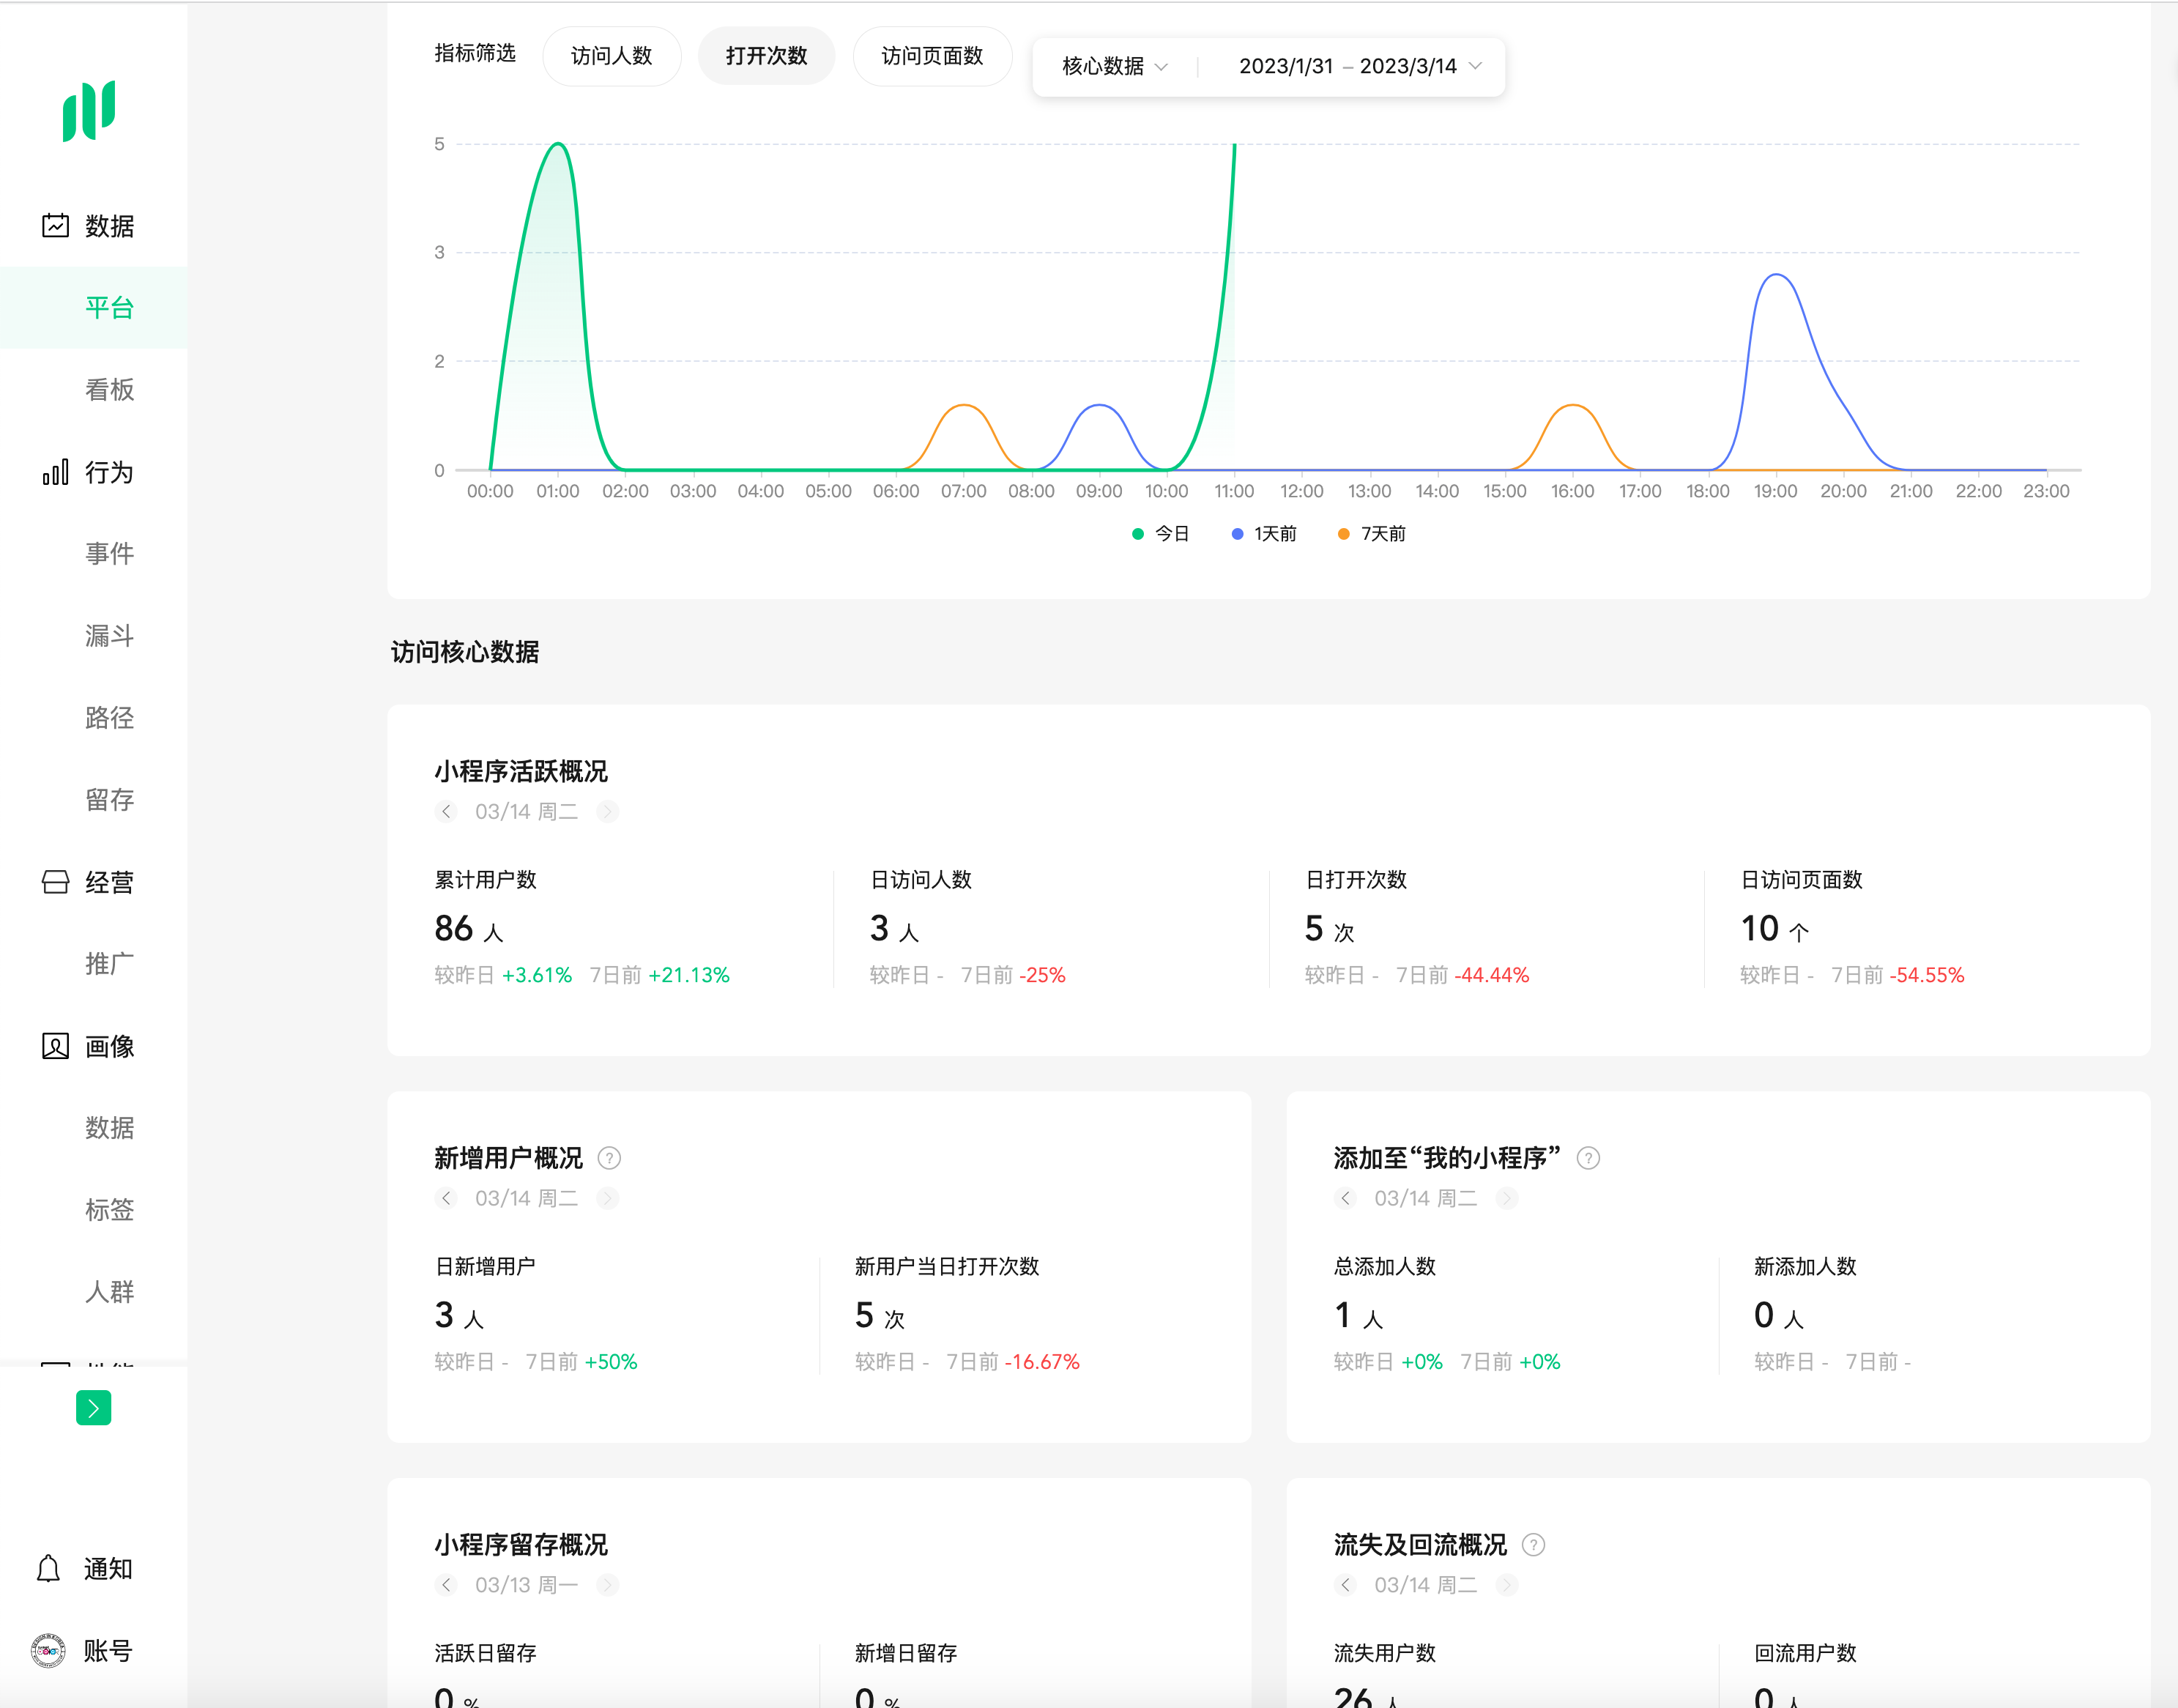Open 看板 in the sidebar
Image resolution: width=2178 pixels, height=1708 pixels.
pos(109,390)
